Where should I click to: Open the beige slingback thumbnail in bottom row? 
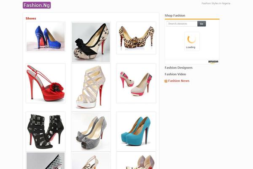point(91,161)
